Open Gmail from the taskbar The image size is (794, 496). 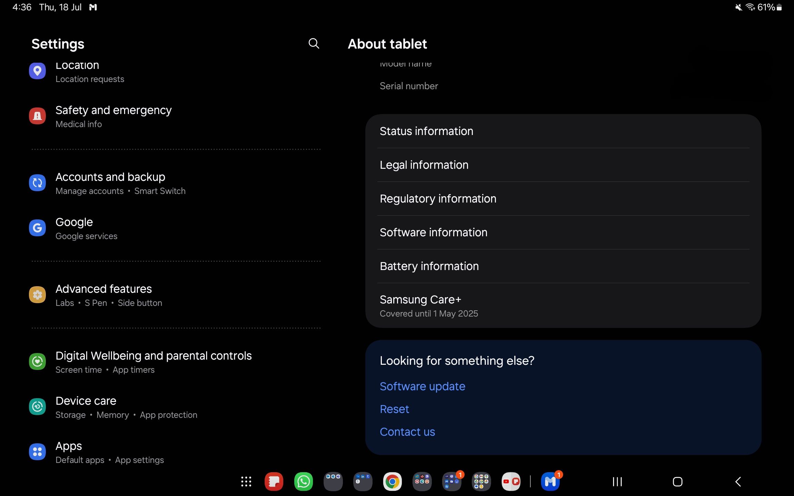pos(550,482)
